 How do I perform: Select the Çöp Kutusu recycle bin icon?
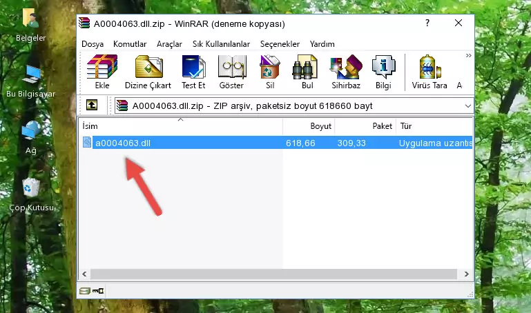coord(32,195)
